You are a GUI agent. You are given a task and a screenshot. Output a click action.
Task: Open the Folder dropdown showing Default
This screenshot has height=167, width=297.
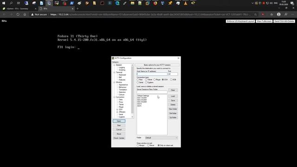click(x=161, y=138)
